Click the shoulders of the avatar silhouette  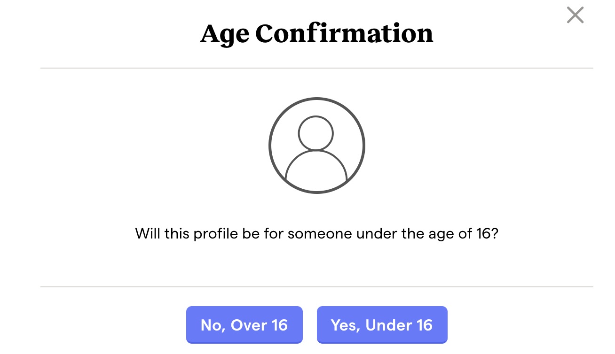coord(316,168)
